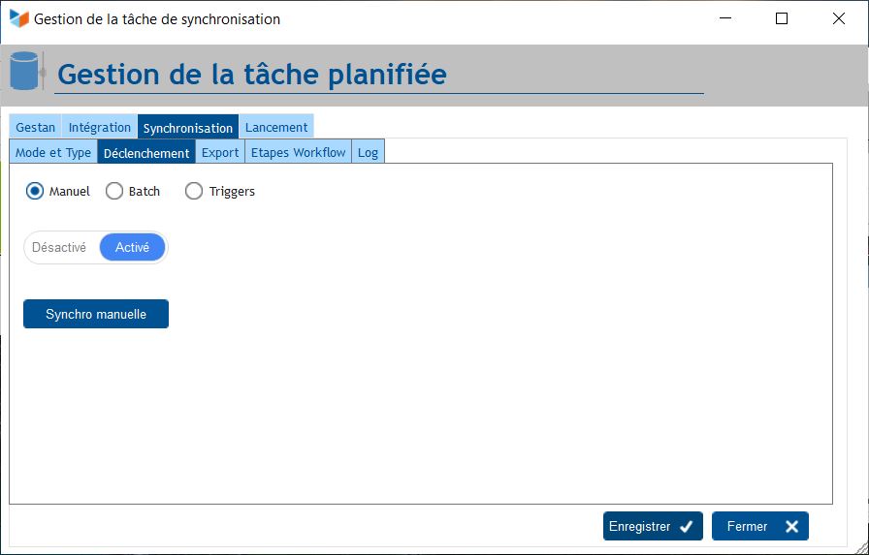Open the Etapes Workflow sub-tab
This screenshot has height=555, width=869.
click(x=299, y=152)
